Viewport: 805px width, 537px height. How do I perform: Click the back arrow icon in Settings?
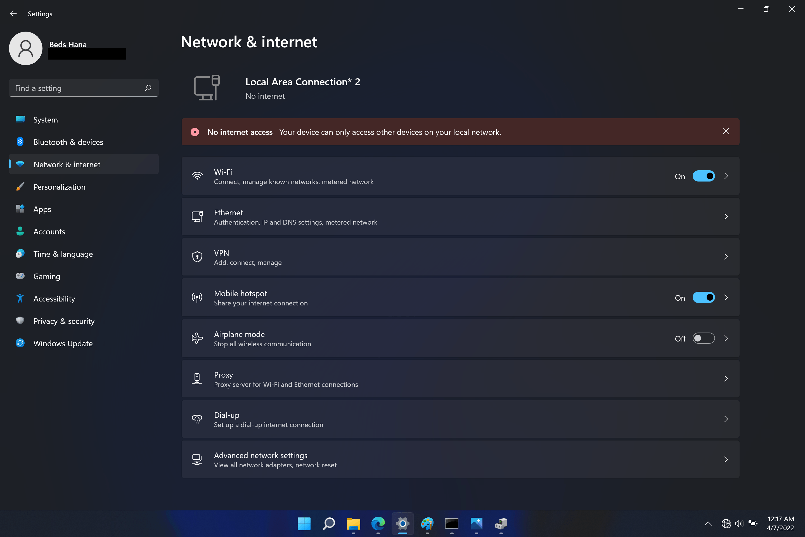(x=13, y=14)
